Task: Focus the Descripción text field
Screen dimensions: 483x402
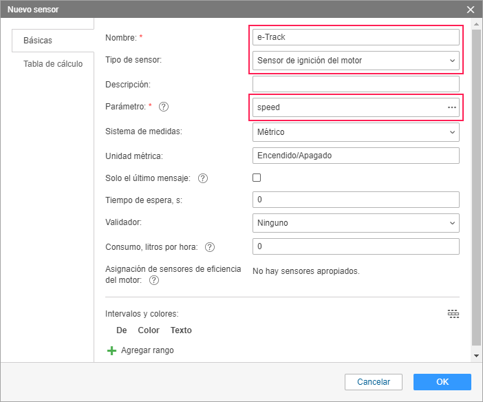Action: [356, 84]
